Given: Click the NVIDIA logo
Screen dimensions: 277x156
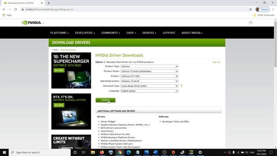Looking at the screenshot, I should [31, 23].
